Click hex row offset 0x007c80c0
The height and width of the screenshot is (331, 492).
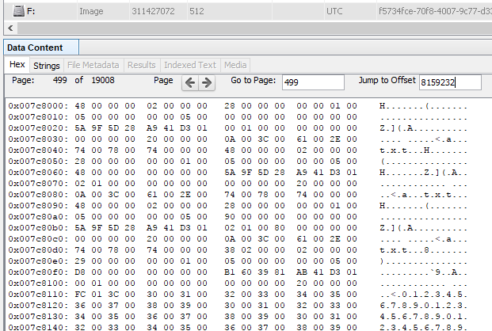click(38, 239)
